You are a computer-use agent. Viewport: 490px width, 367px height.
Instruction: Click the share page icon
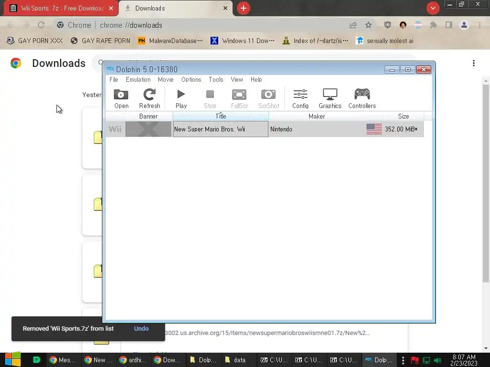click(x=353, y=25)
